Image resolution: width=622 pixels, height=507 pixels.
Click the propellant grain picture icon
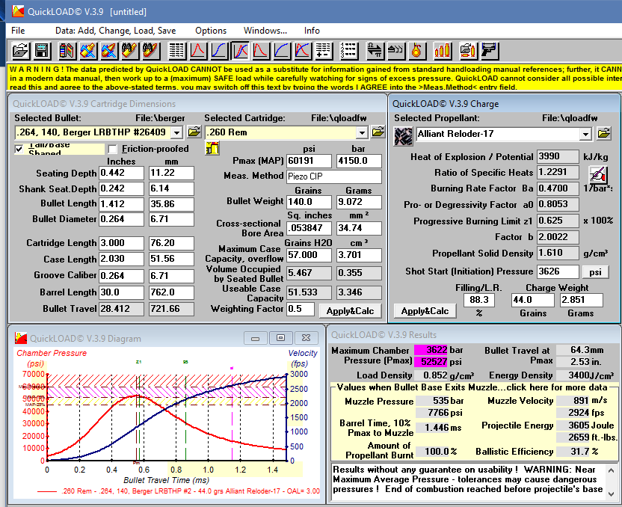pyautogui.click(x=403, y=136)
